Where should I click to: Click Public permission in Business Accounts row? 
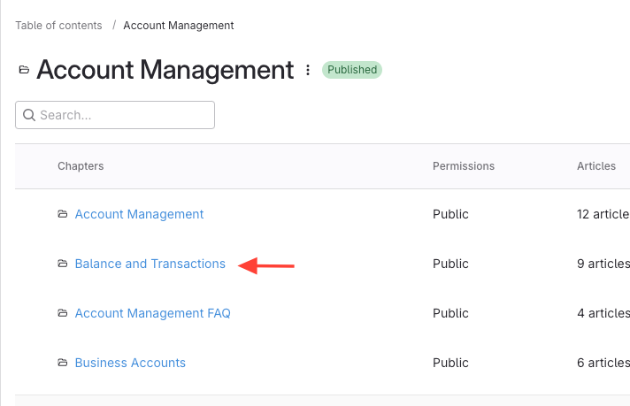[450, 363]
